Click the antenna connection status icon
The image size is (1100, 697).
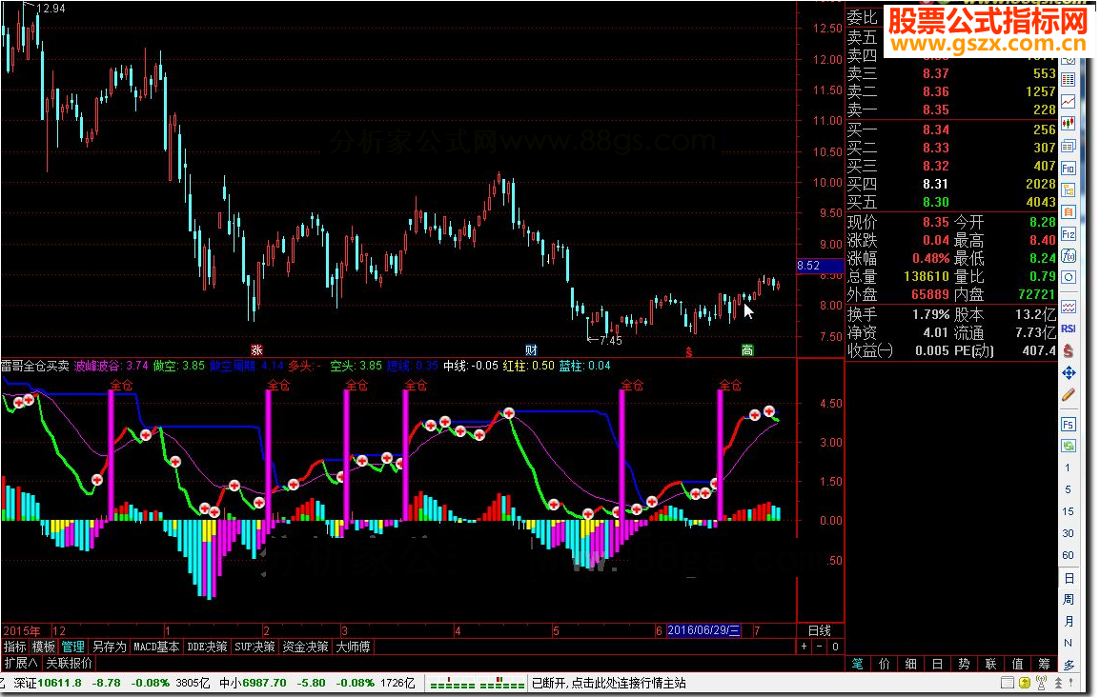pyautogui.click(x=1042, y=683)
